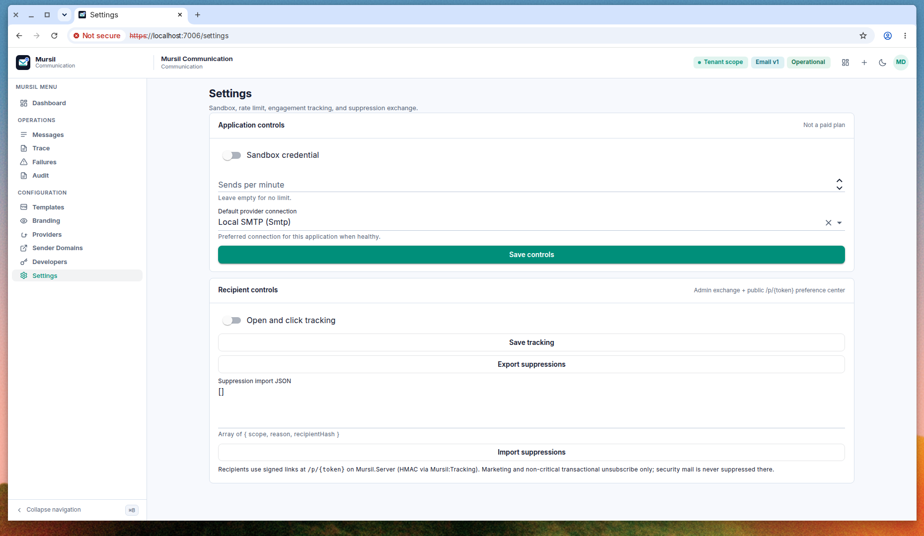Open Chrome profile icon

pos(888,36)
